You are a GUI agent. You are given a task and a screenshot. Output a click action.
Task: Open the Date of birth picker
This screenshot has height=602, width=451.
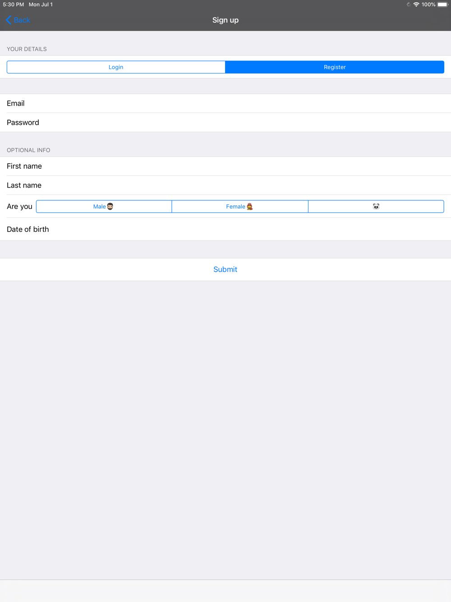point(225,229)
